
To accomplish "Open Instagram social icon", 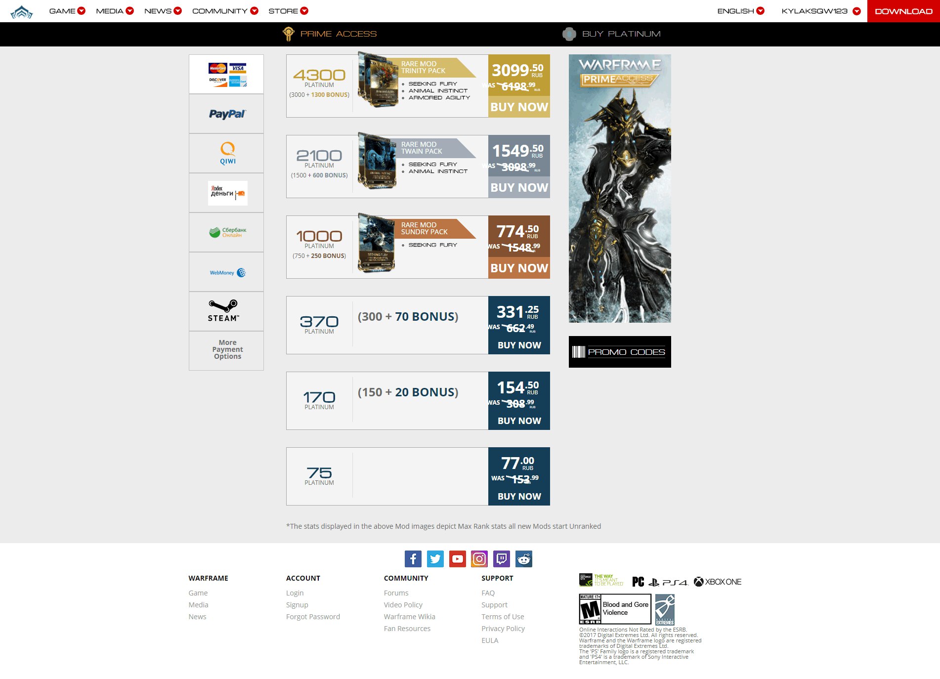I will tap(479, 559).
